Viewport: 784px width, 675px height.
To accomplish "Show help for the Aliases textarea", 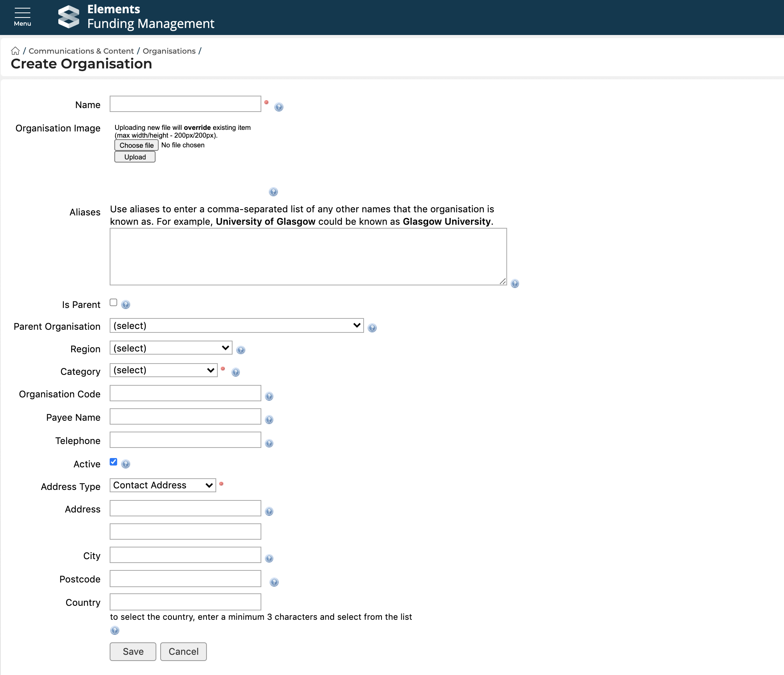I will [x=514, y=283].
